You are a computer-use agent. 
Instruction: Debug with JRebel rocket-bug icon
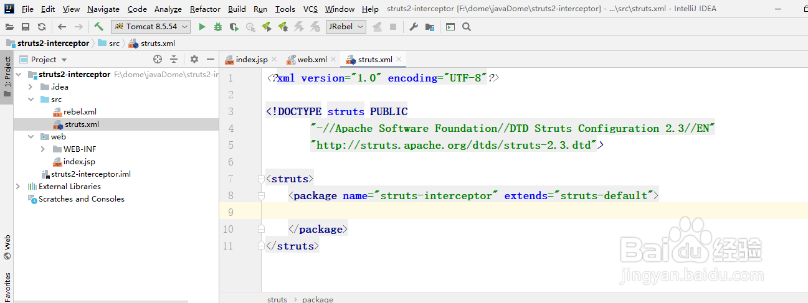coord(283,27)
